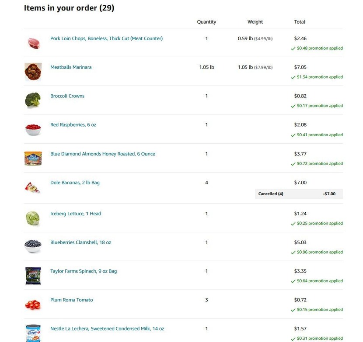Click the Plum Roma Tomato image
Image resolution: width=363 pixels, height=342 pixels.
pyautogui.click(x=33, y=304)
